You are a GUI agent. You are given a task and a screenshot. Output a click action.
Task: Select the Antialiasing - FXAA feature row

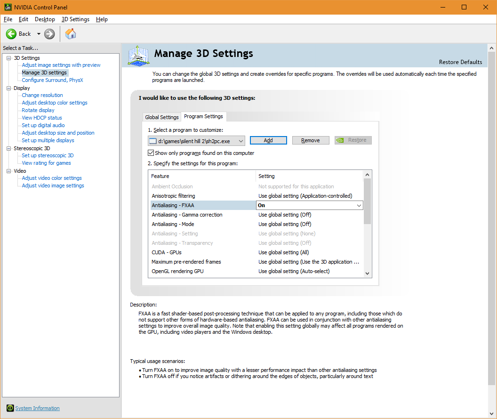tap(203, 205)
